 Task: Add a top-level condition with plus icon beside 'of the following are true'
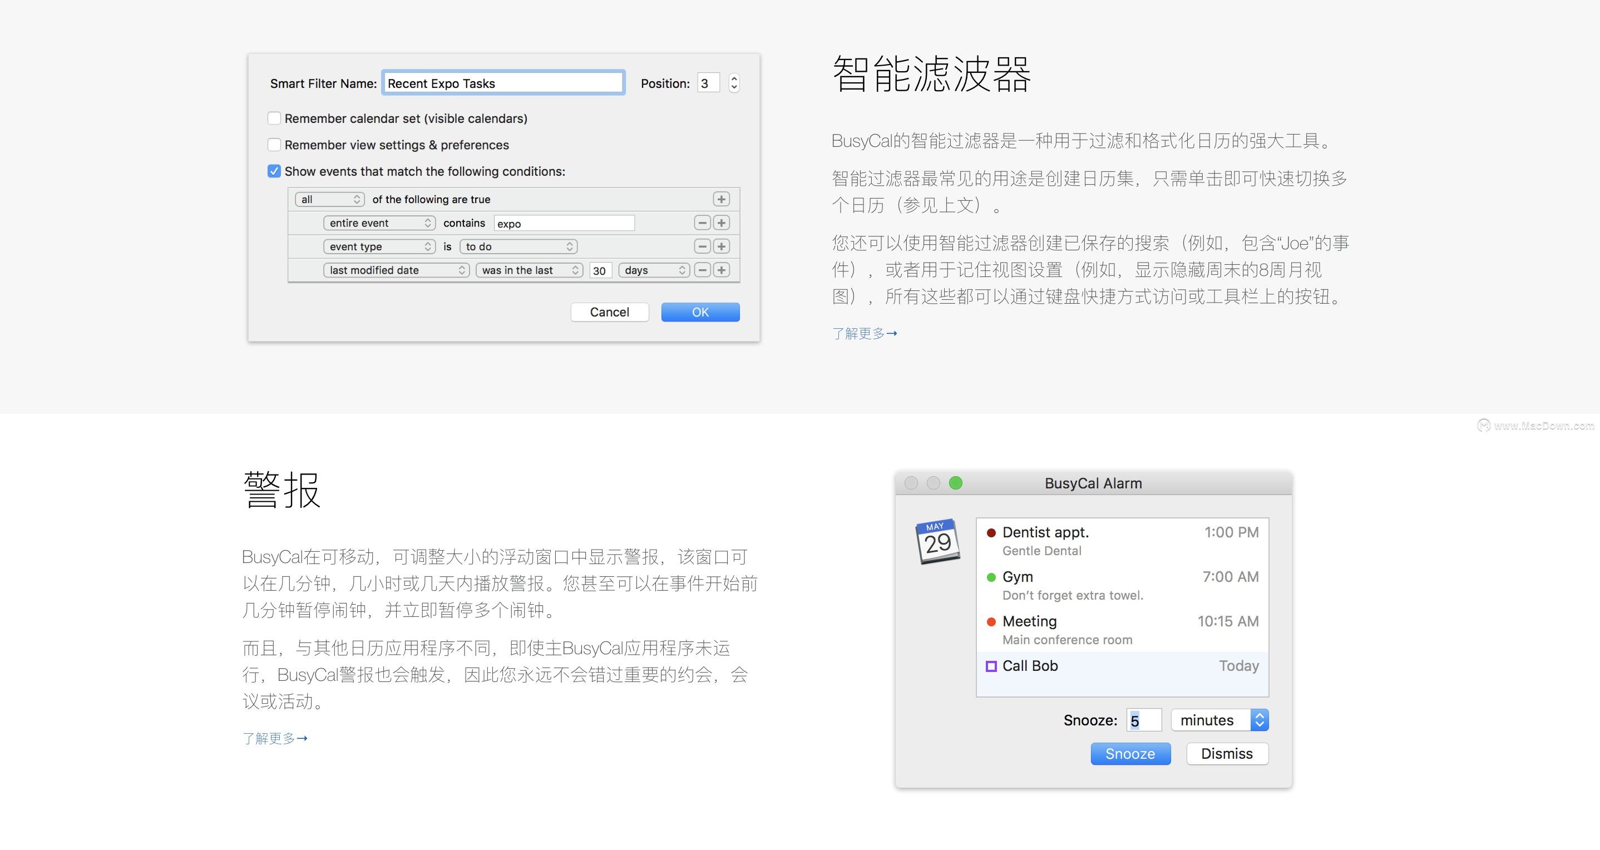[720, 199]
